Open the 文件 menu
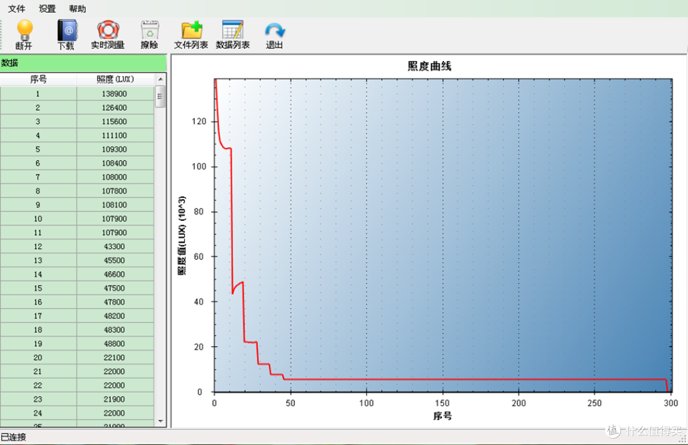 [x=17, y=9]
